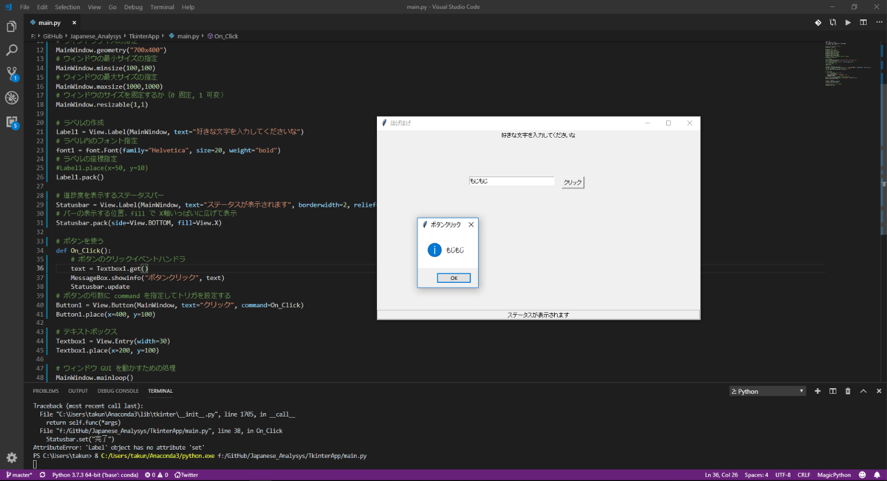Open editor More Actions ellipsis
Screen dimensions: 887x481
[878, 23]
